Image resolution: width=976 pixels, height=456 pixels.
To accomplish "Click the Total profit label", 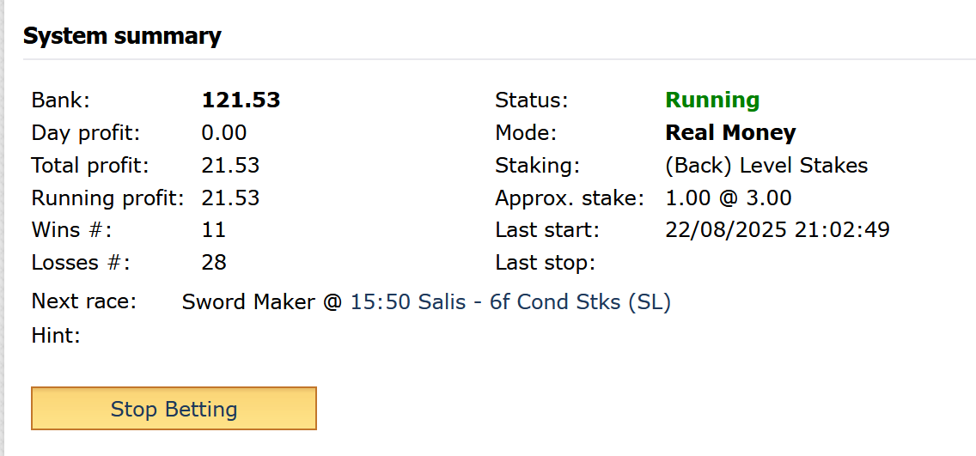I will click(90, 166).
